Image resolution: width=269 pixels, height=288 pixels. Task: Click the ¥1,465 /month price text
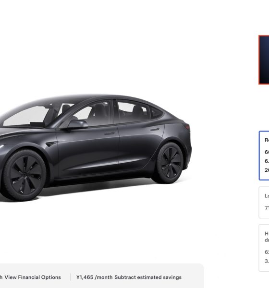(x=94, y=277)
